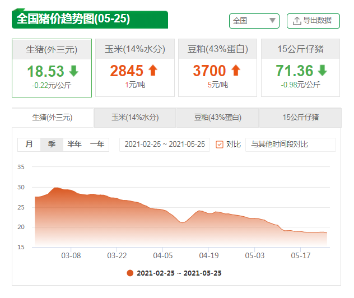Open the 全国 region dropdown
The image size is (354, 298).
point(254,21)
